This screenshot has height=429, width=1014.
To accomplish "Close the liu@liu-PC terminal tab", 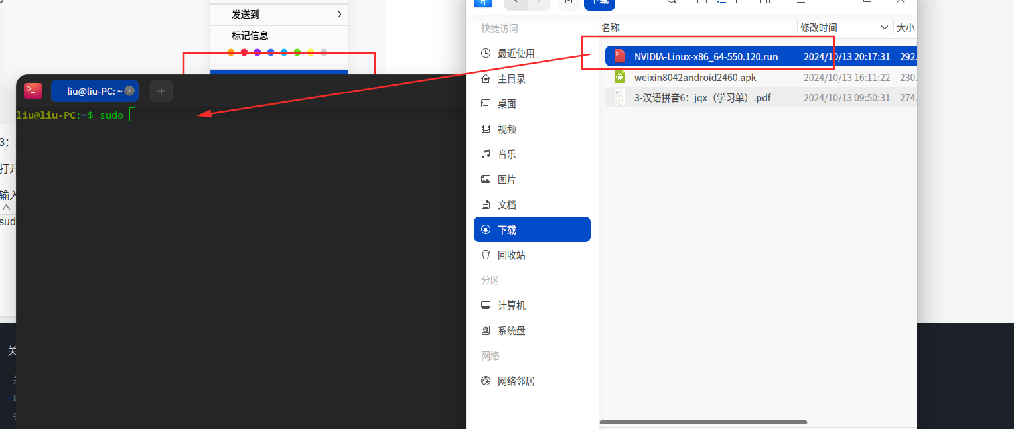I will click(129, 91).
